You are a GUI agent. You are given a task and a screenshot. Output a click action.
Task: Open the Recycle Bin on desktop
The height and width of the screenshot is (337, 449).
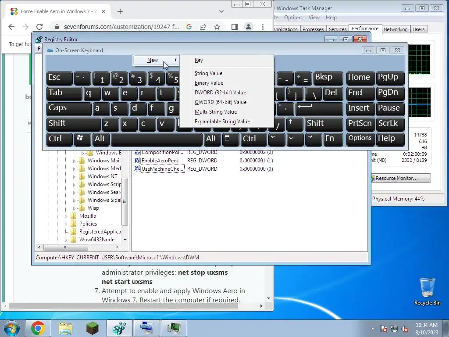coord(427,291)
